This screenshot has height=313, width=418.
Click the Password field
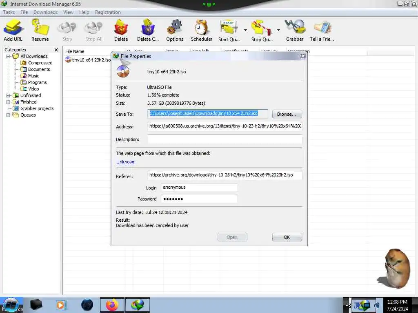199,199
